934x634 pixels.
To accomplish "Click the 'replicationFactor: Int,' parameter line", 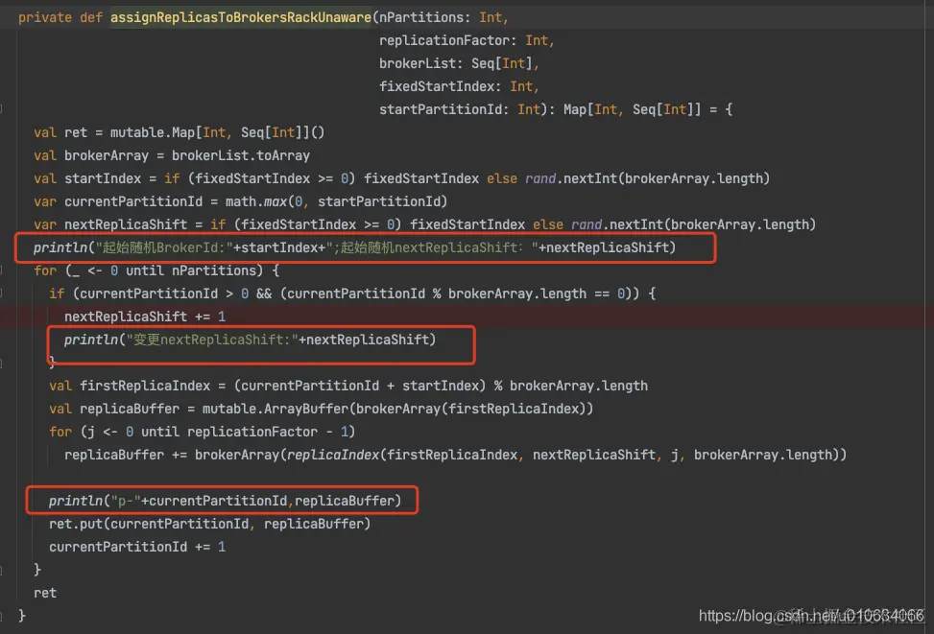I will point(467,40).
